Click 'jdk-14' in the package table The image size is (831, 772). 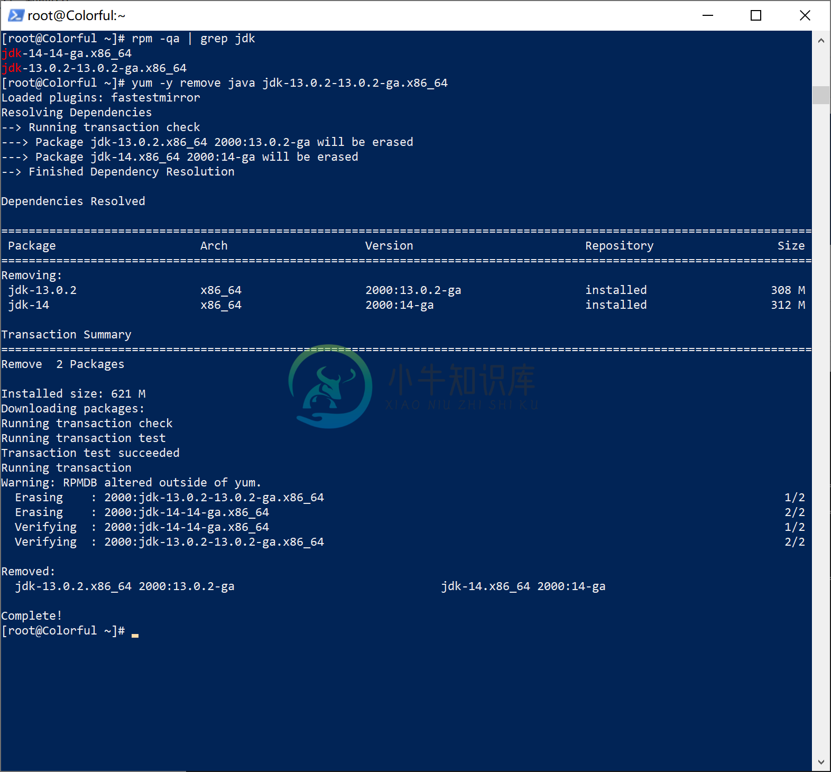29,305
